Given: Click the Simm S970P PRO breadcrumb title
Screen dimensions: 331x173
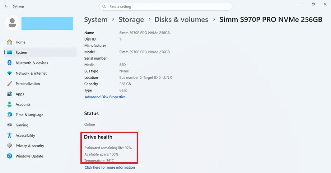Looking at the screenshot, I should pos(271,20).
